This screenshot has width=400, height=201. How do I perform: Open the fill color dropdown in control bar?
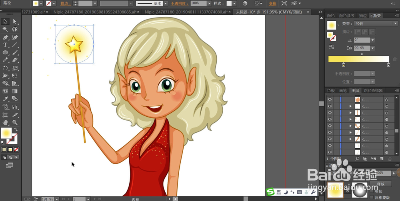coord(41,3)
